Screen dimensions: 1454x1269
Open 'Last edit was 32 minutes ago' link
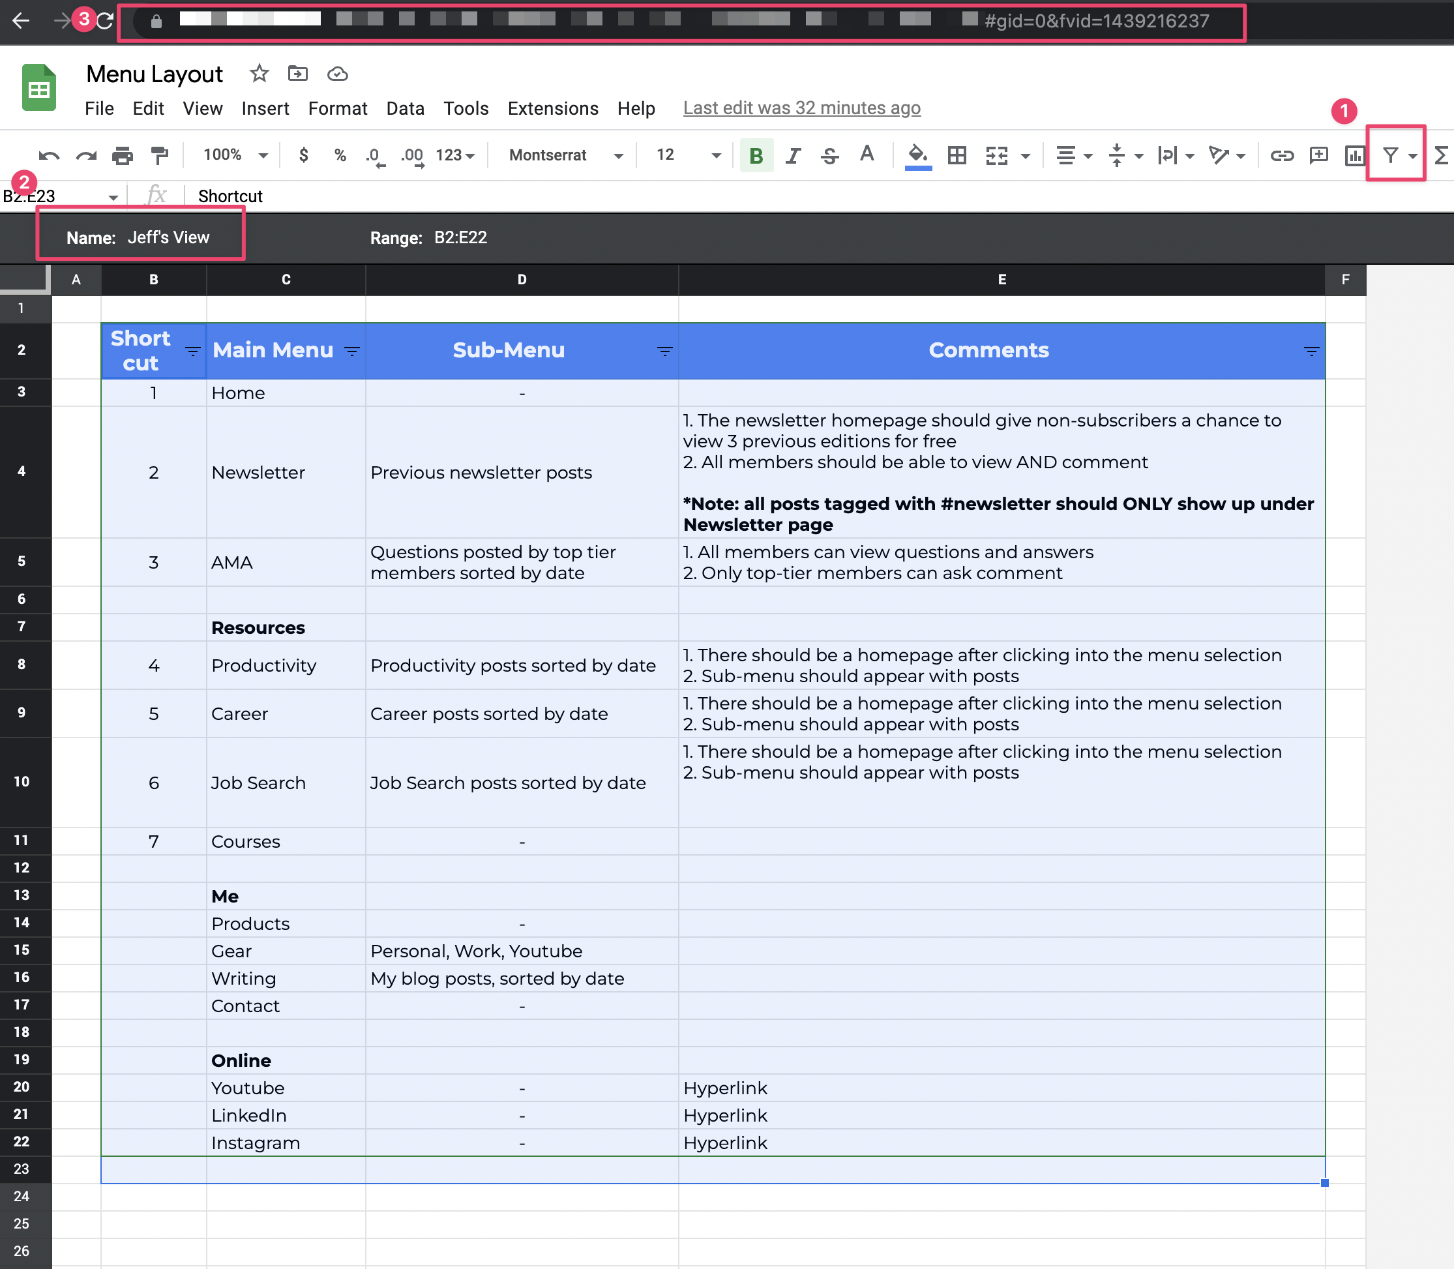tap(801, 108)
